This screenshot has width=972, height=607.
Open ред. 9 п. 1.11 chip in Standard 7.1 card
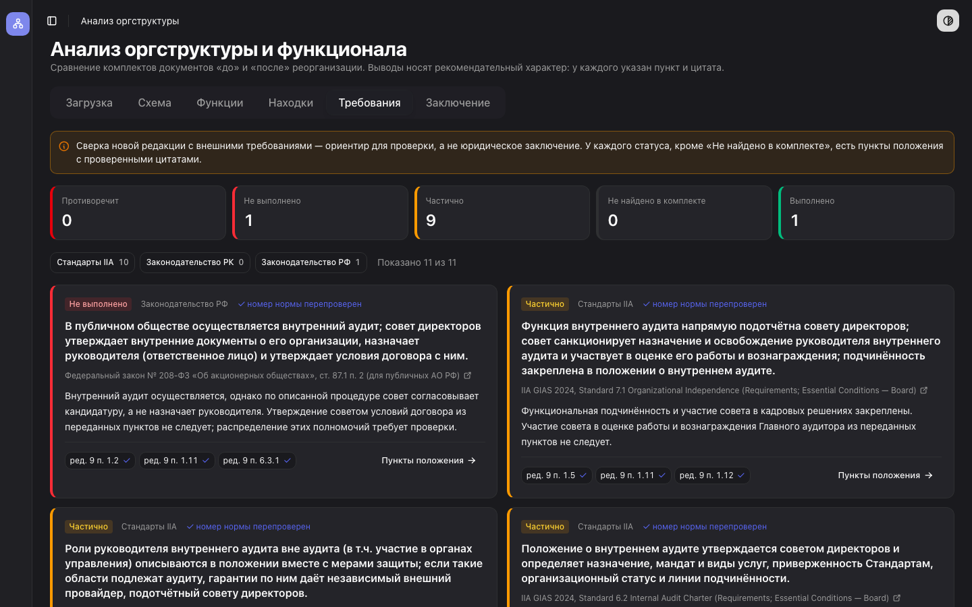(633, 475)
